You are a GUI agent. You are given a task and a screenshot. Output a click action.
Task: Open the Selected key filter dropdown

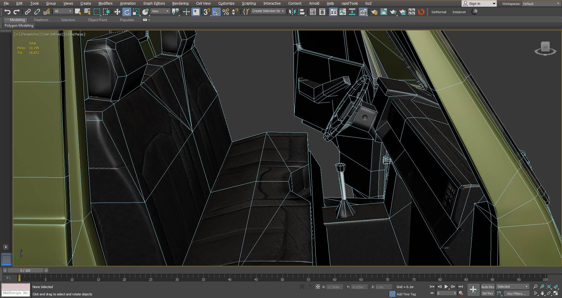click(513, 287)
